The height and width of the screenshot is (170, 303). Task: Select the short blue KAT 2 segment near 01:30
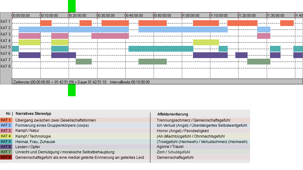tap(264, 30)
